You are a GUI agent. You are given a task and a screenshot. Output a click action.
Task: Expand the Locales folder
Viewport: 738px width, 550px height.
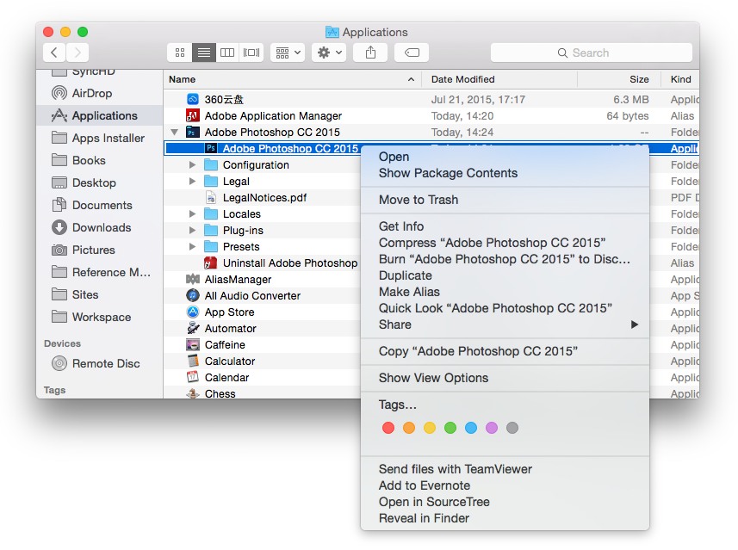pos(192,214)
